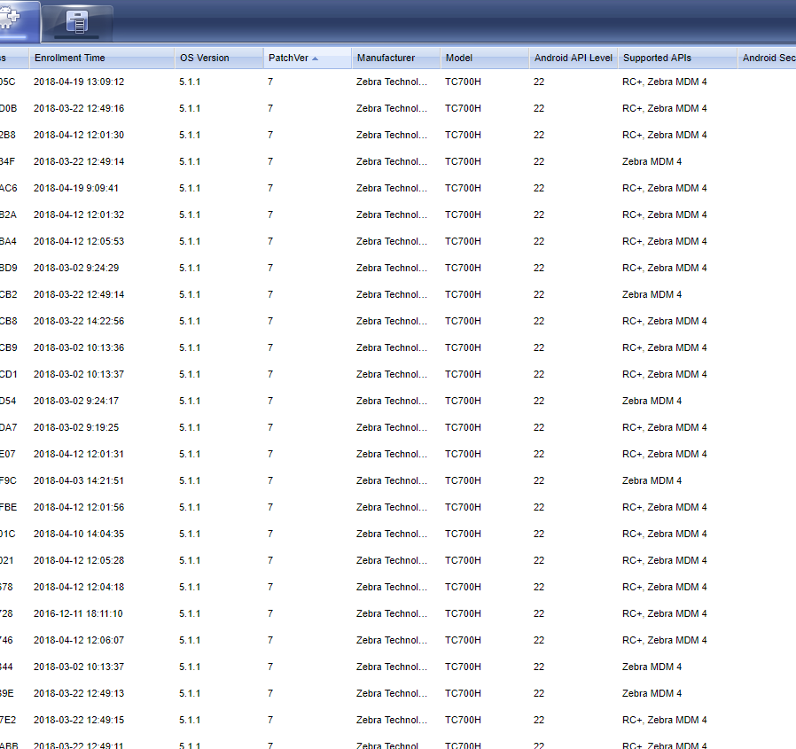Select row enrolled 2018-04-10 14:04:35
This screenshot has height=749, width=796.
79,534
